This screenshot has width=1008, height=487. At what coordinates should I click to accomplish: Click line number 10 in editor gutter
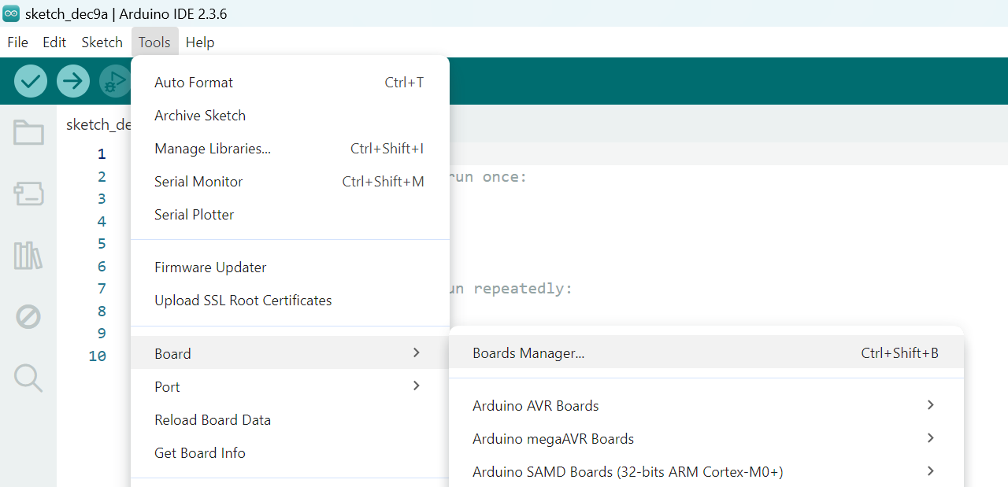(x=97, y=356)
